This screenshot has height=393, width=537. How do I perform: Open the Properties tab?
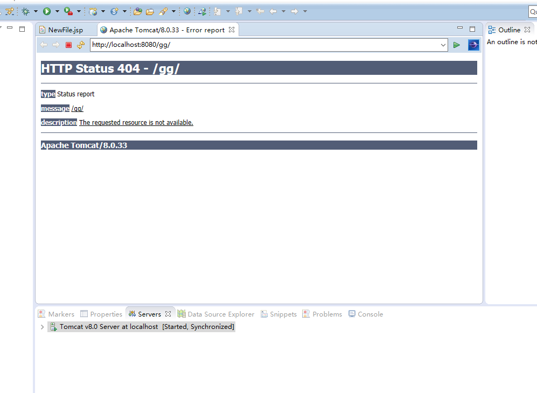click(x=101, y=314)
